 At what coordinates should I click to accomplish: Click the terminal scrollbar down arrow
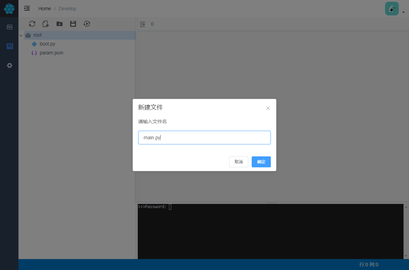406,256
